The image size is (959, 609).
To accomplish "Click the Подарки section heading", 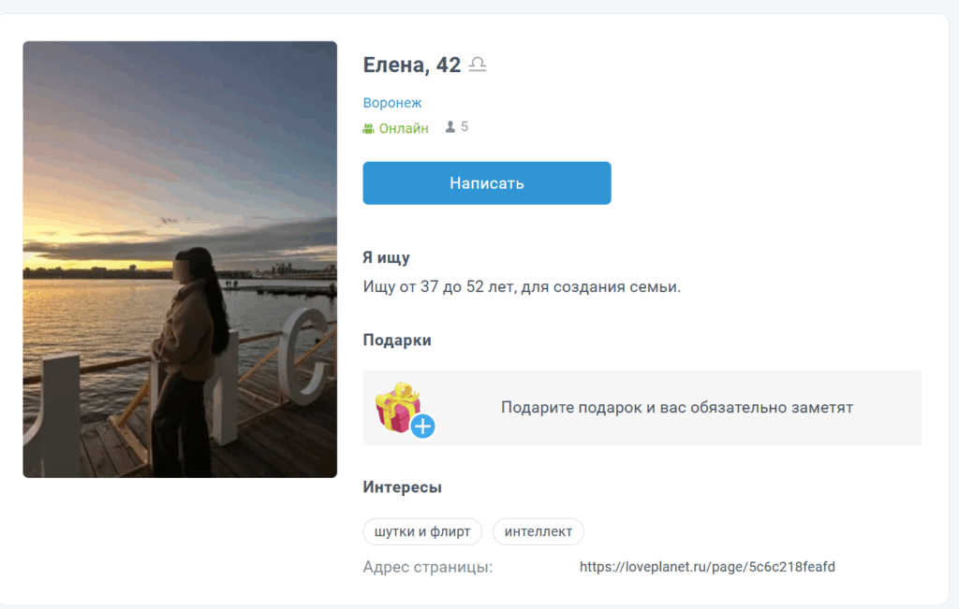I will [x=397, y=340].
